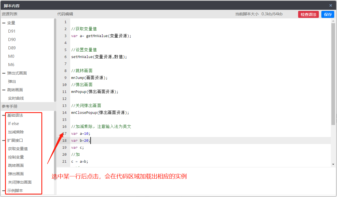The width and height of the screenshot is (337, 197).
Task: Select variable D91 in resource list
Action: point(12,31)
